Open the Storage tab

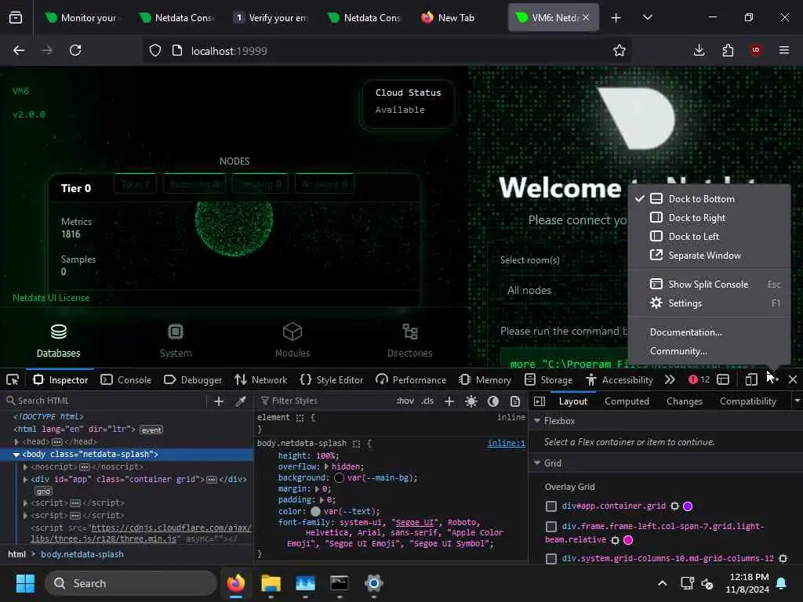pyautogui.click(x=548, y=380)
